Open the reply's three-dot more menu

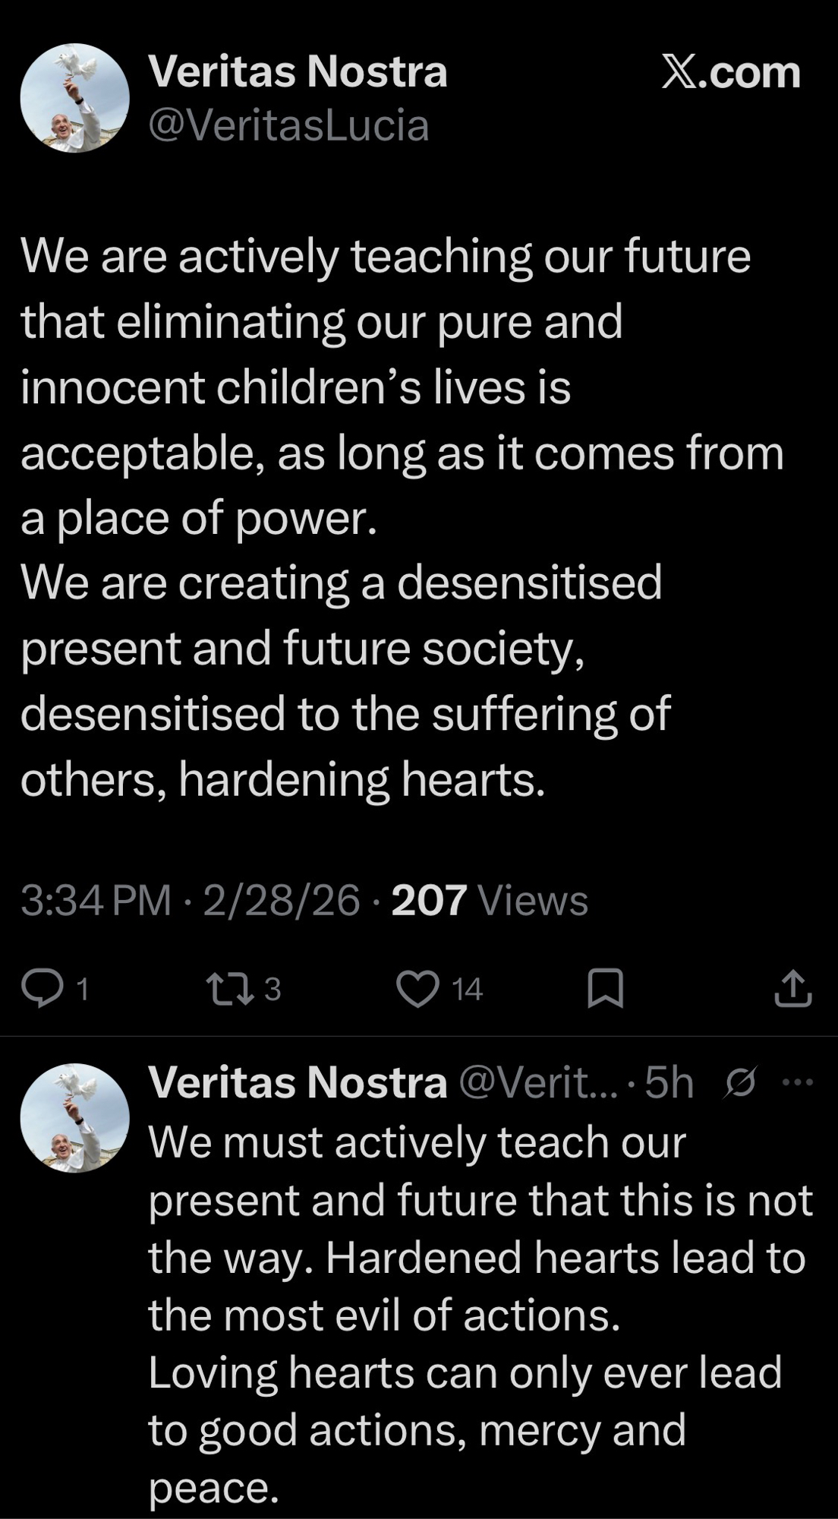coord(797,1083)
